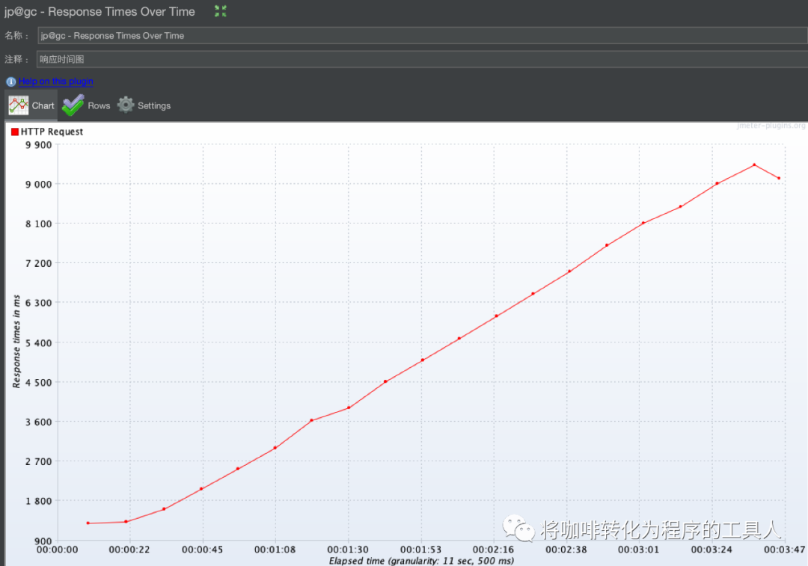Click the 5 400 y-axis label
The height and width of the screenshot is (566, 808).
(x=39, y=343)
